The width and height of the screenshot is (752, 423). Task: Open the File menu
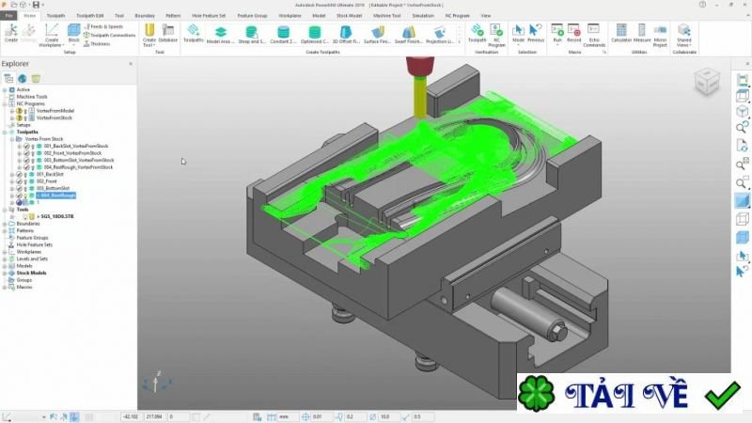tap(8, 16)
